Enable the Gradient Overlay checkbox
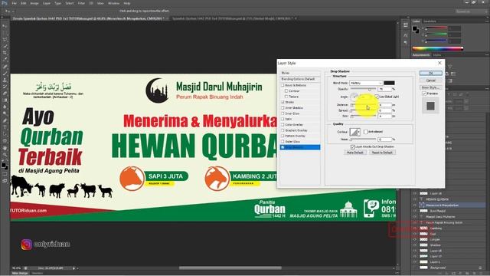Viewport: 490px width, 276px height. coord(283,130)
